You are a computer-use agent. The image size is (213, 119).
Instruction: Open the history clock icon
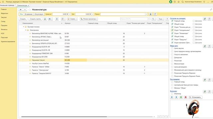tap(175, 2)
